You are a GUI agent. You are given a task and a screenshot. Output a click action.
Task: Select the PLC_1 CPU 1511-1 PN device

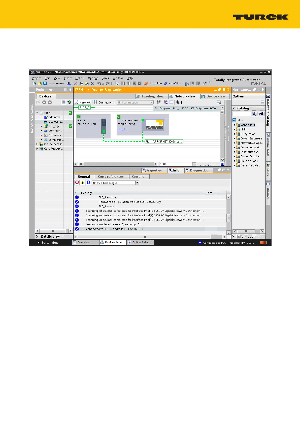[x=93, y=126]
